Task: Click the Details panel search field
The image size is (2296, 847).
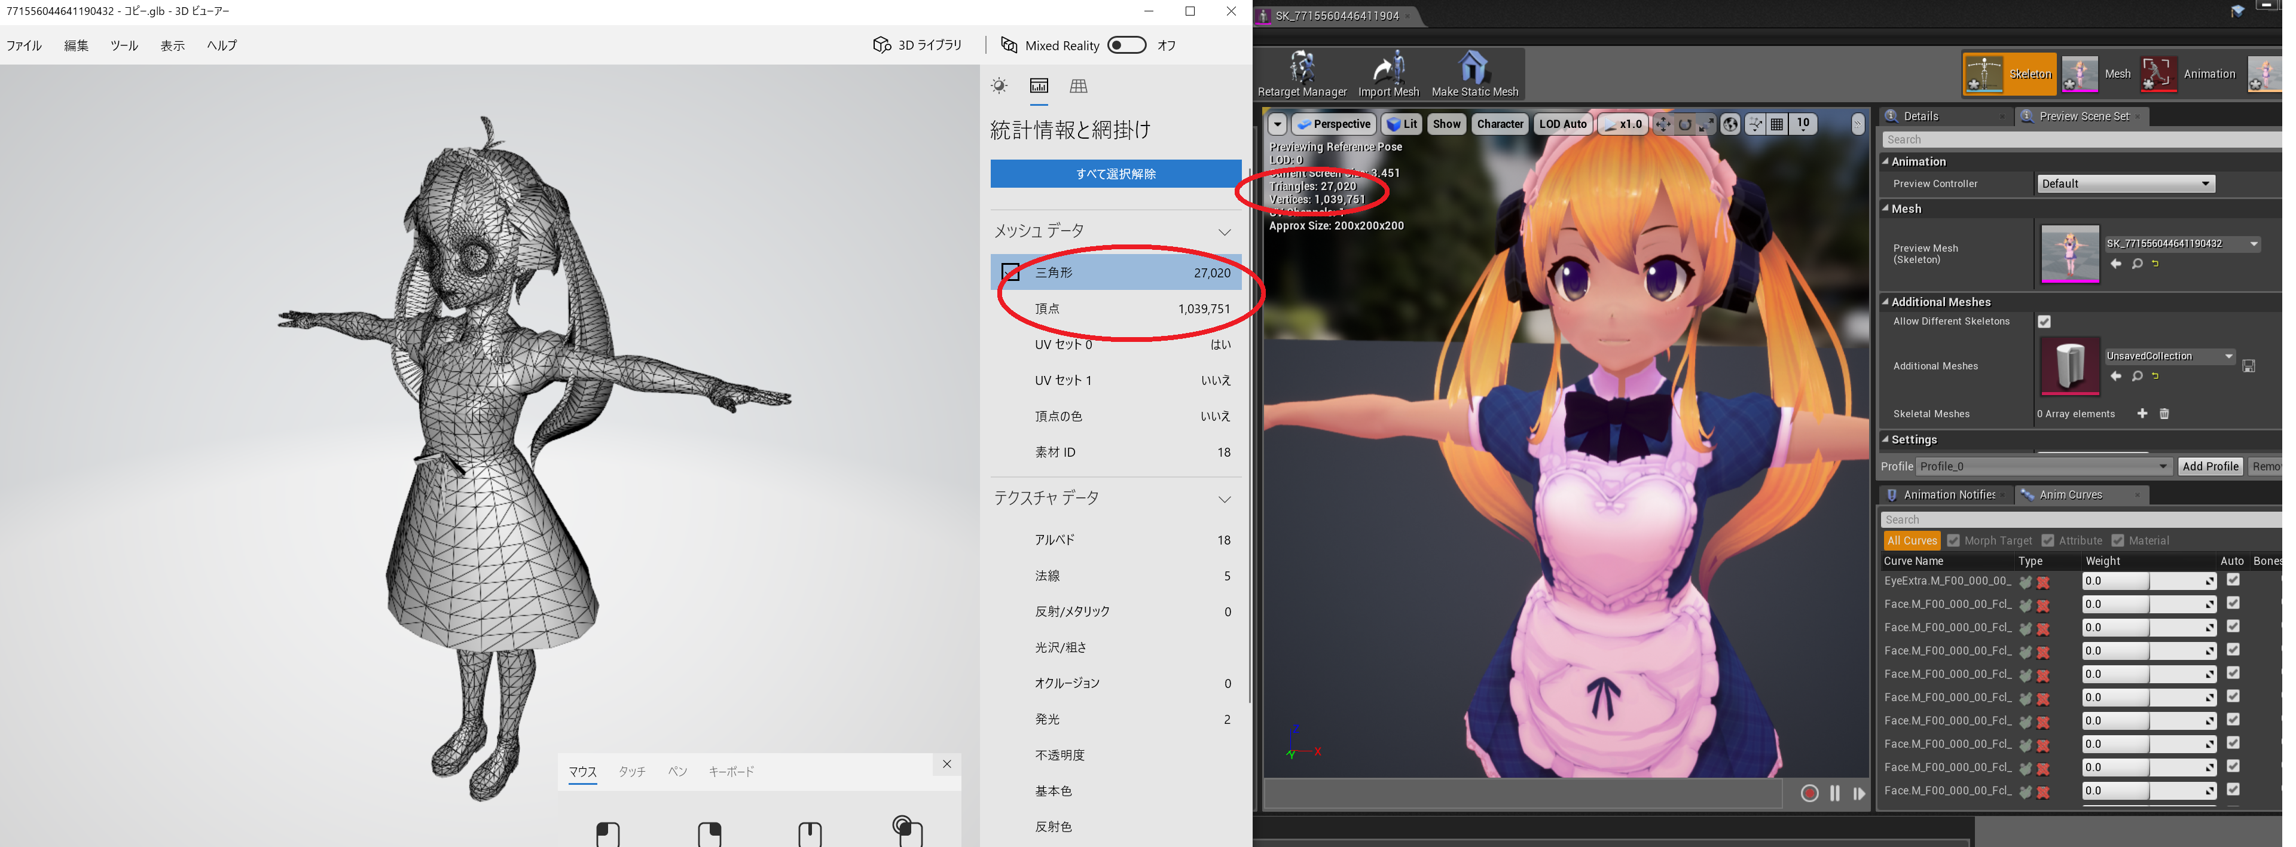Action: [x=2077, y=140]
